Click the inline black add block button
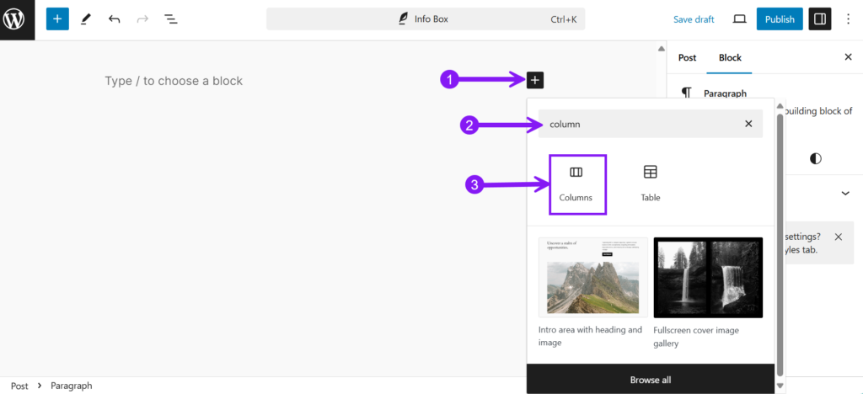 click(x=535, y=80)
